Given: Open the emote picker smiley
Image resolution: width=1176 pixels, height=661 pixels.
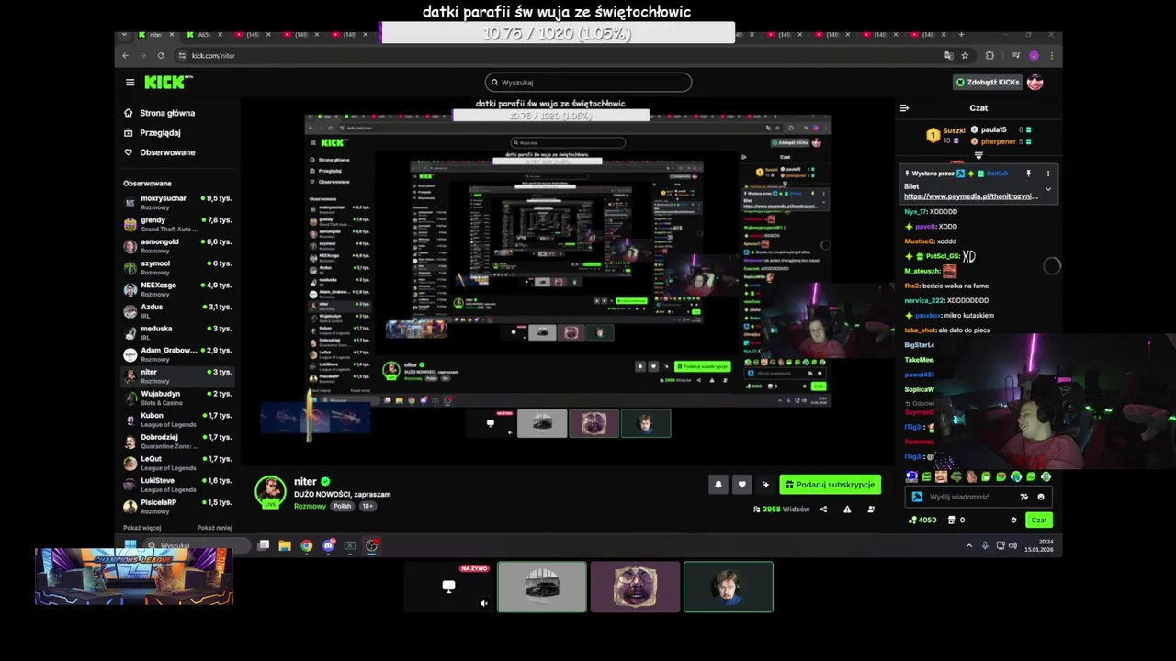Looking at the screenshot, I should coord(1041,497).
